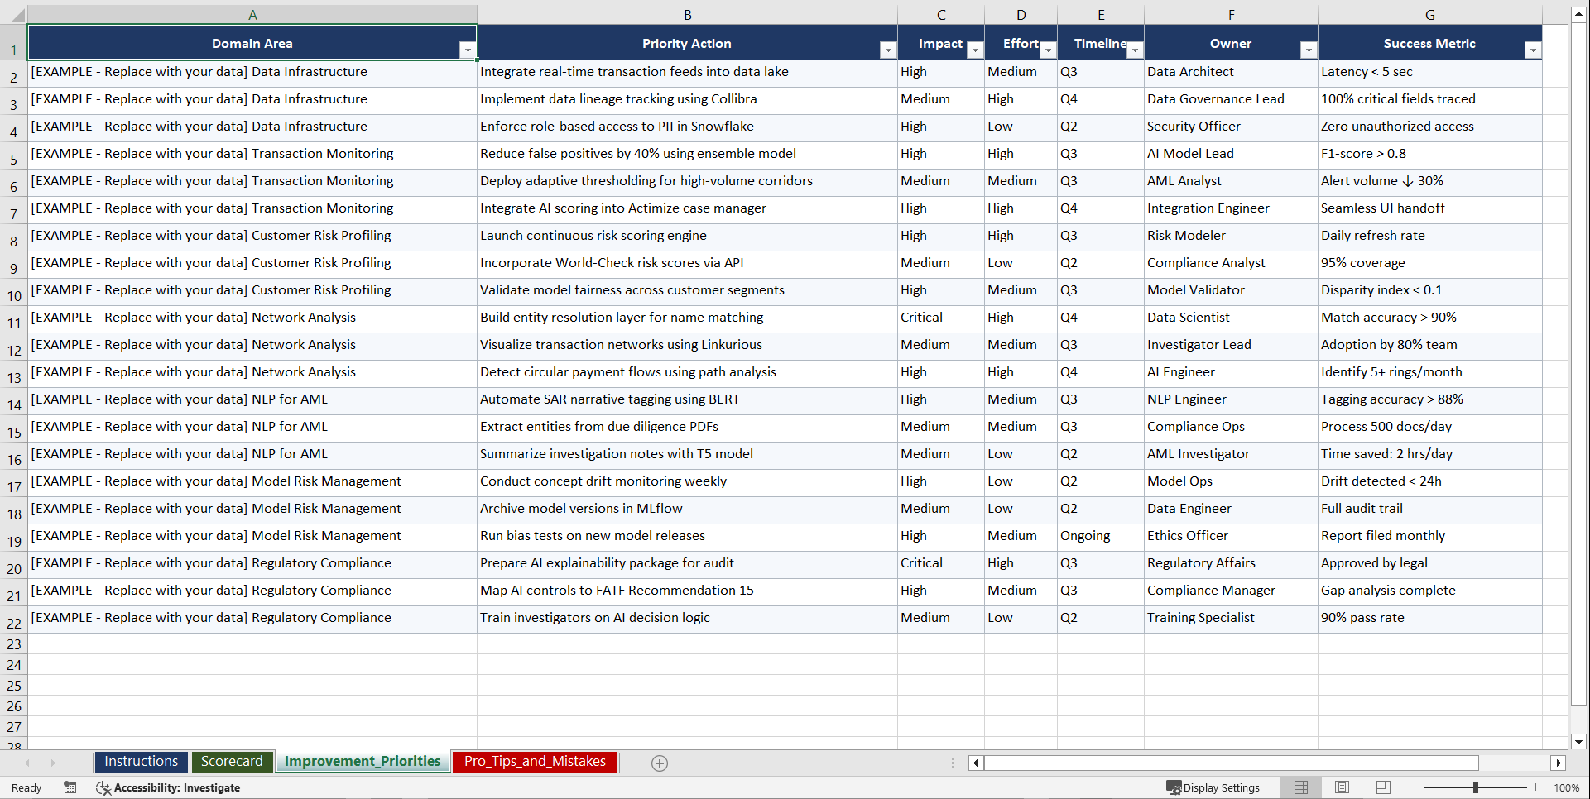Open Page Layout view
The height and width of the screenshot is (799, 1590).
point(1342,787)
